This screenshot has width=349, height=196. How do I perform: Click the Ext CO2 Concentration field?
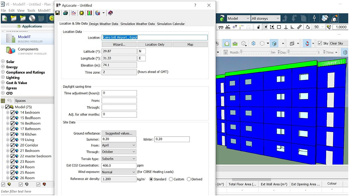(119, 166)
